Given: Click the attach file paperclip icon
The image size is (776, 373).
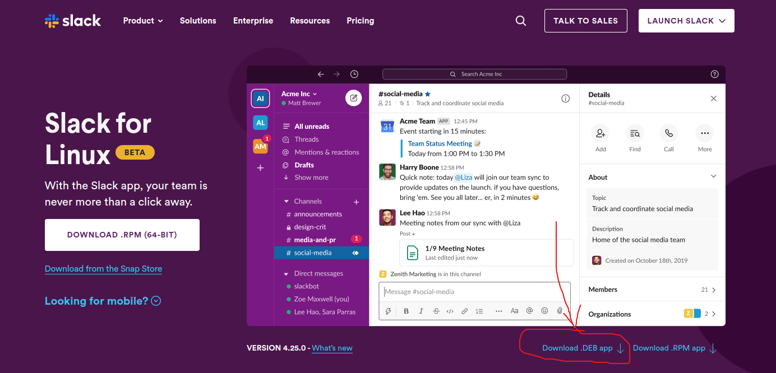Looking at the screenshot, I should [559, 311].
